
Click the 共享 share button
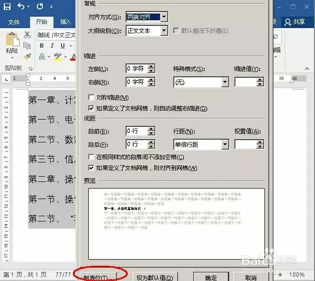click(x=295, y=22)
